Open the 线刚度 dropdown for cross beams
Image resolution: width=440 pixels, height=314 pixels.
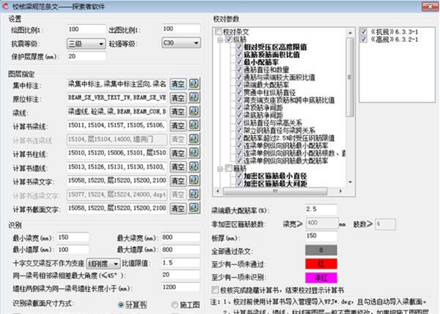(x=103, y=263)
